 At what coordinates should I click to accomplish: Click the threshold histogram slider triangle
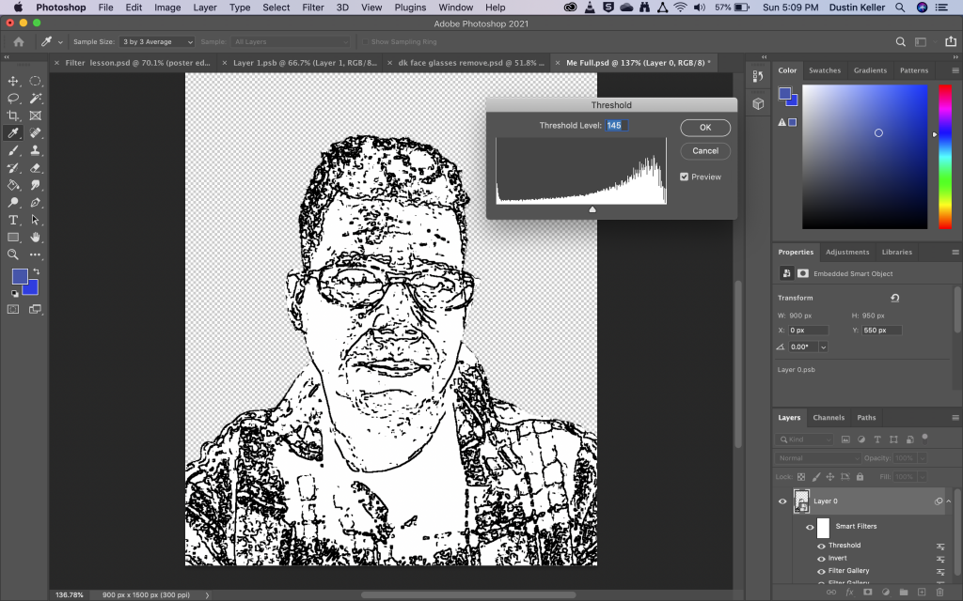point(592,209)
